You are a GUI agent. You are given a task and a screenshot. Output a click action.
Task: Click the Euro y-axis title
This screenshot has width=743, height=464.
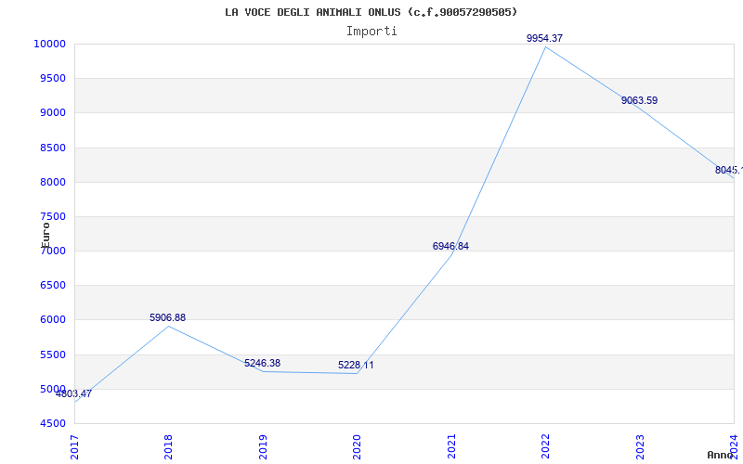[x=46, y=235]
